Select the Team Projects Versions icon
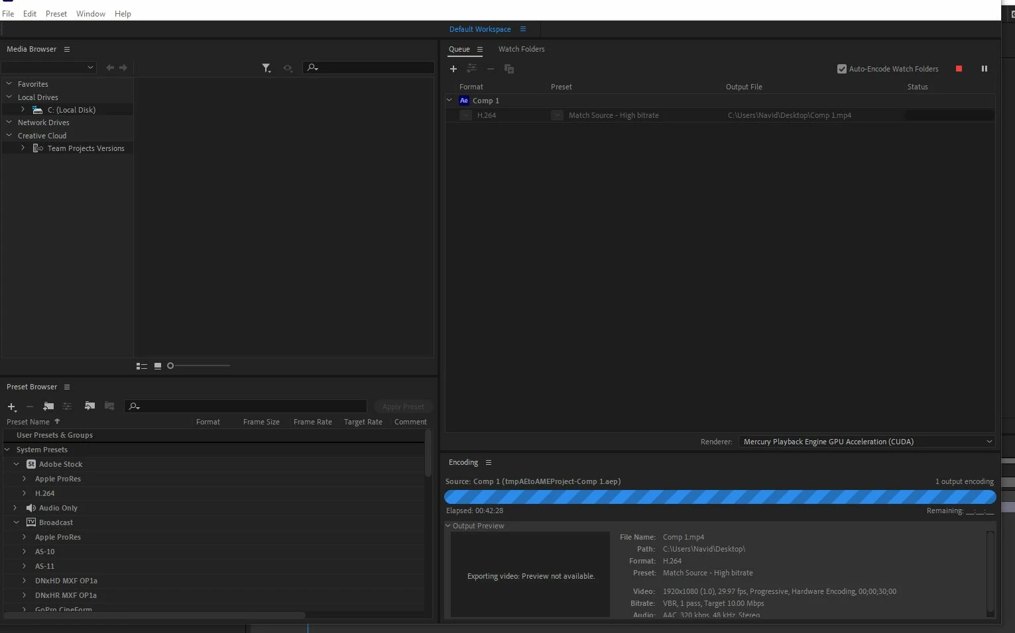The height and width of the screenshot is (633, 1015). coord(38,148)
